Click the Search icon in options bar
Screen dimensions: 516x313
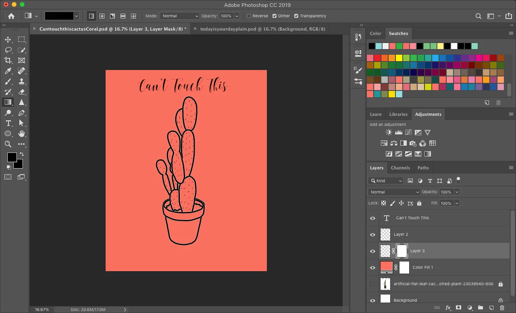(x=479, y=16)
